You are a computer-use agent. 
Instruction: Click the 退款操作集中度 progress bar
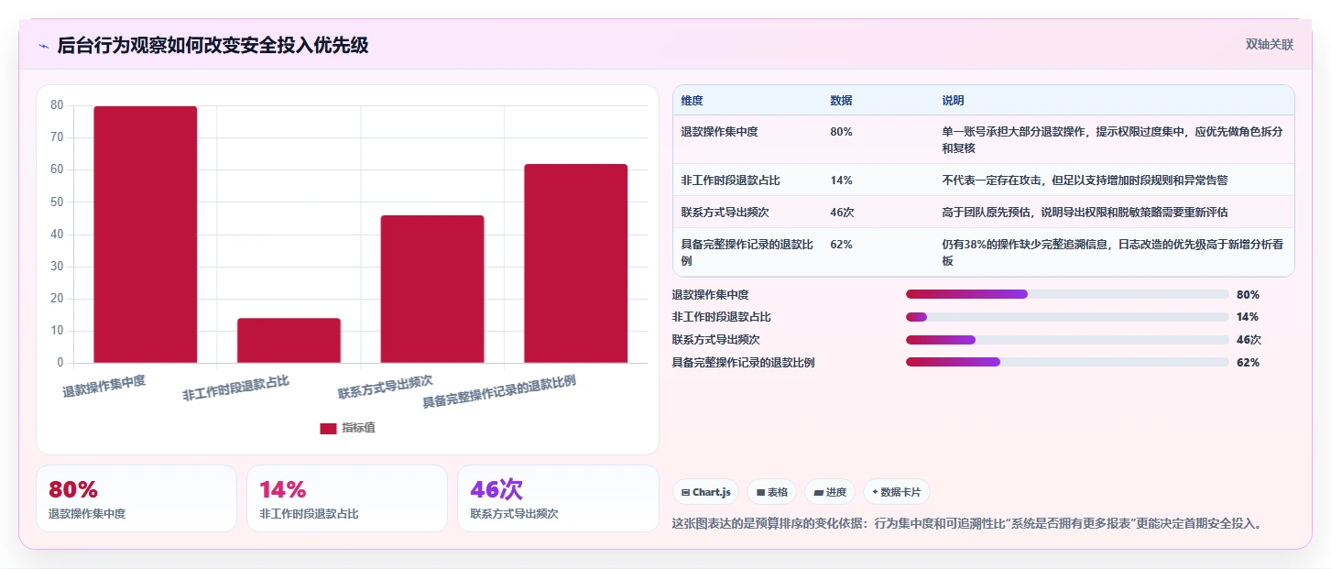1067,294
